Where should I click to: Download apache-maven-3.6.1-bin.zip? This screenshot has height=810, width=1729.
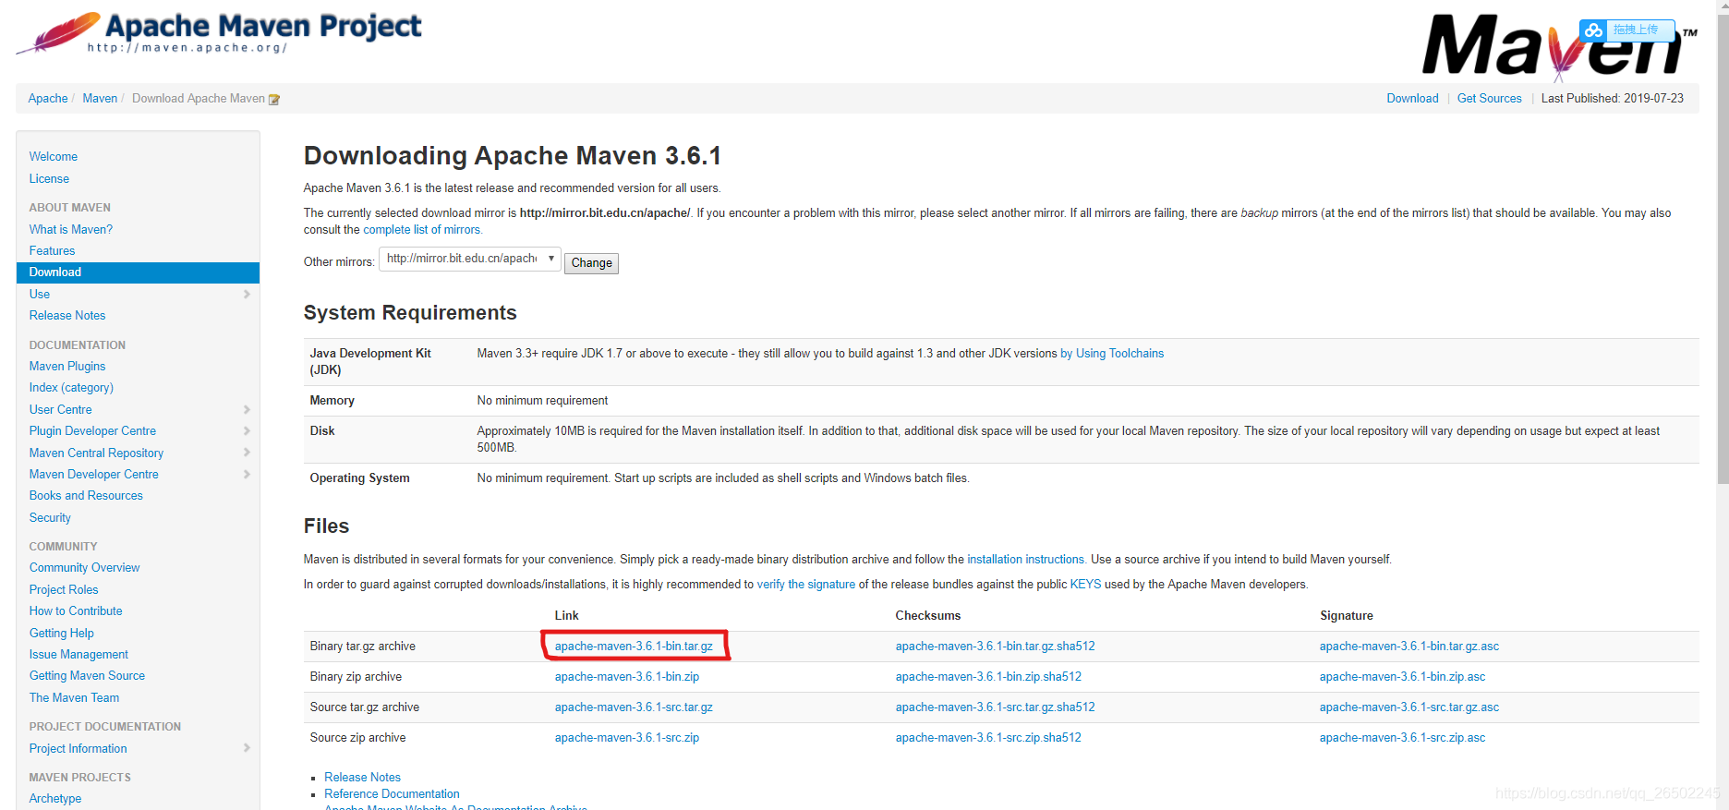point(627,677)
